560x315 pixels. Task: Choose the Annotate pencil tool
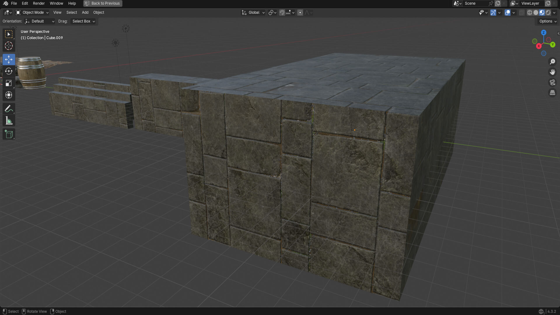pyautogui.click(x=9, y=109)
